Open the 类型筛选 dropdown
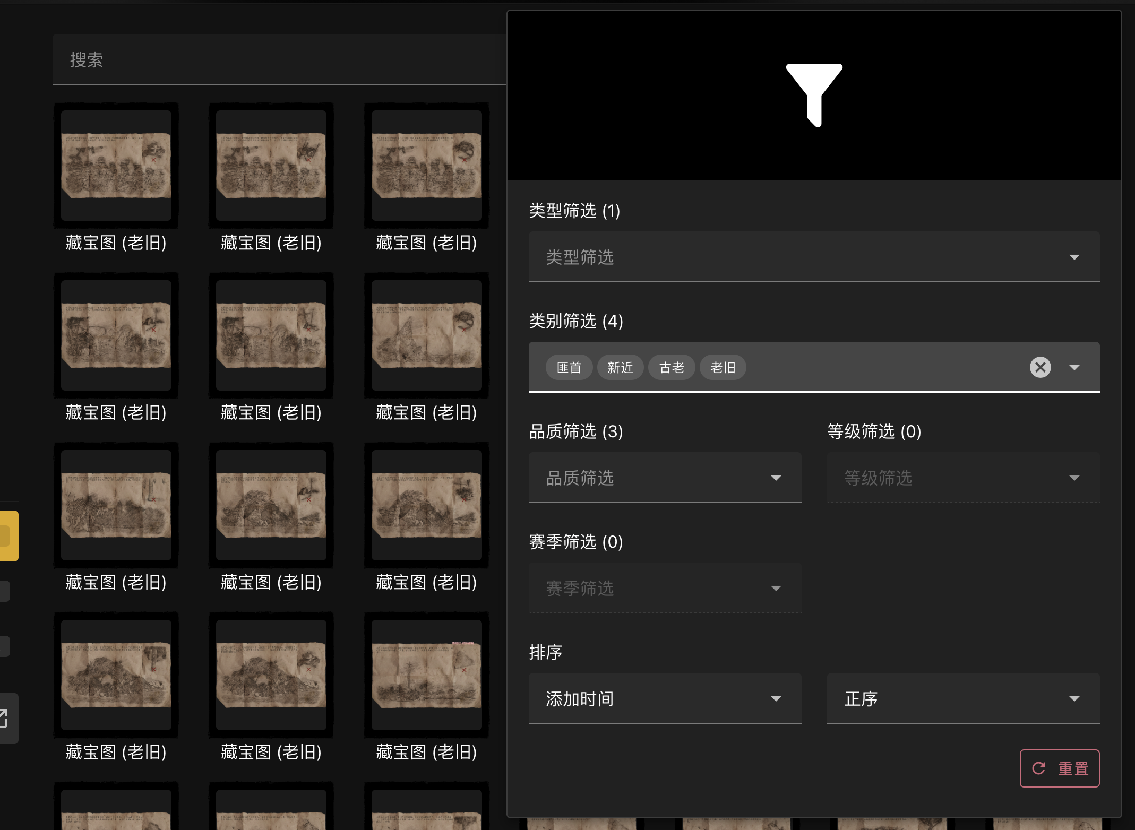 click(813, 257)
